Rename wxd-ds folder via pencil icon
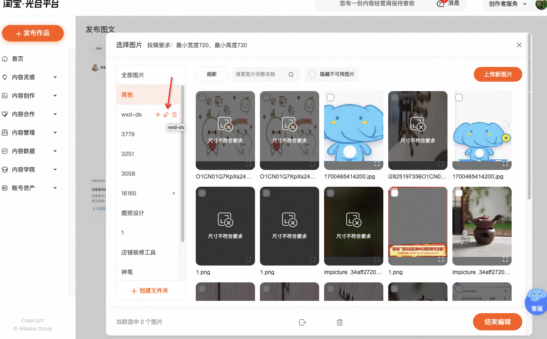 coord(166,115)
